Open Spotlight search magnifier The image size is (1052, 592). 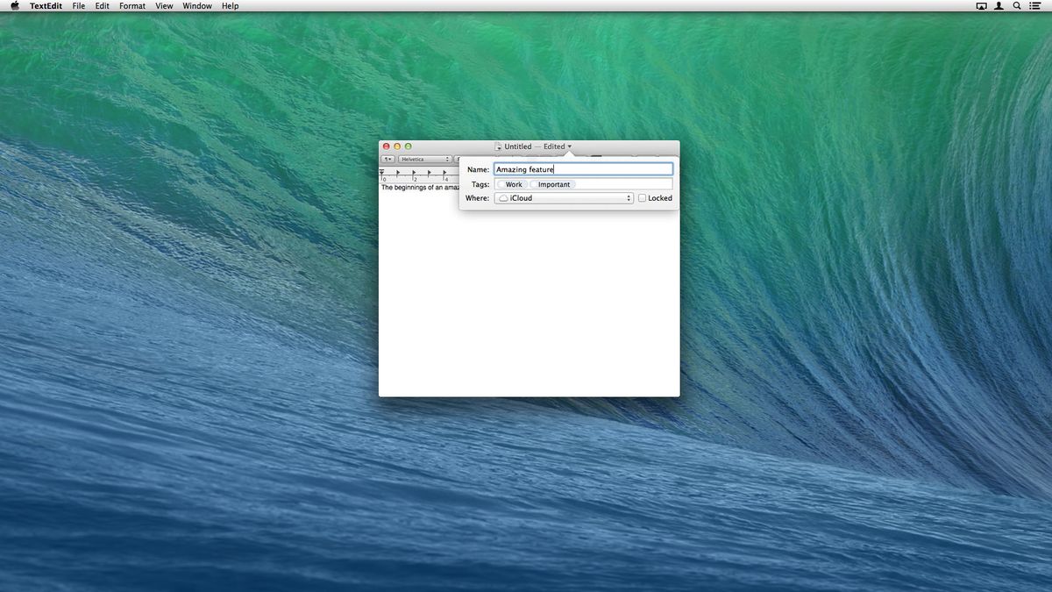(x=1017, y=6)
